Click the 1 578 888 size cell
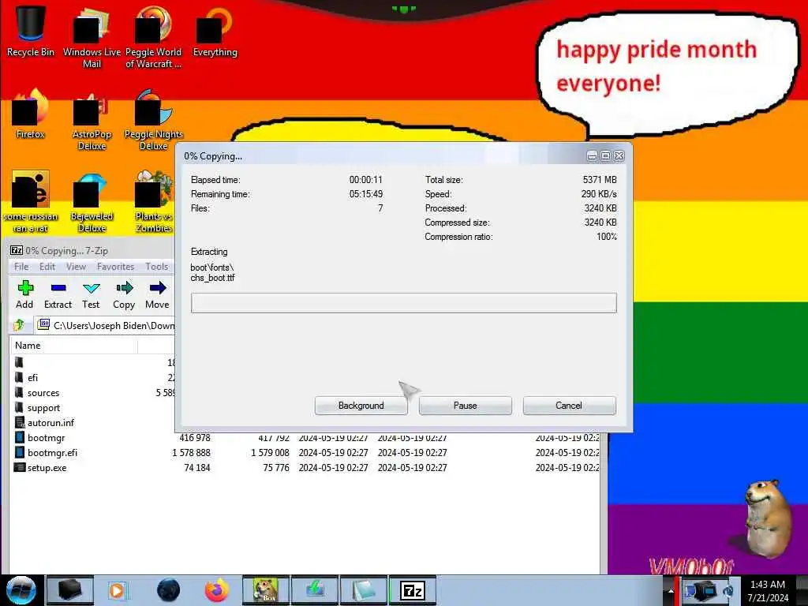This screenshot has height=606, width=808. click(x=191, y=452)
